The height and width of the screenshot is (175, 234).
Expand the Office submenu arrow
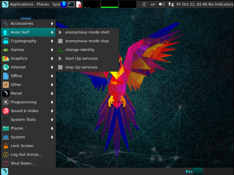(x=52, y=76)
